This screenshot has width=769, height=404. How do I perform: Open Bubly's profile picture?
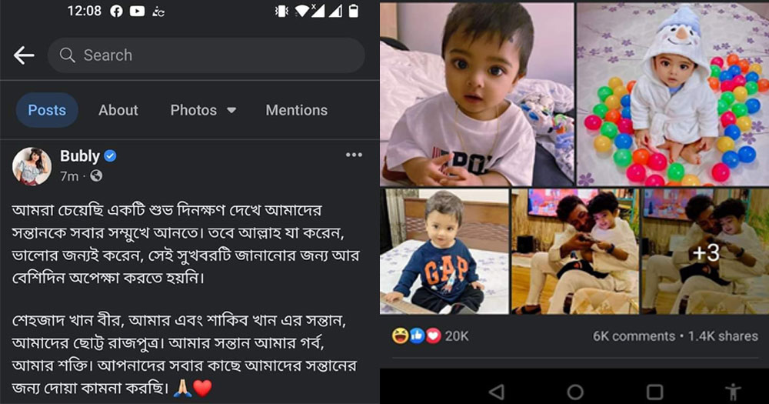click(x=32, y=166)
